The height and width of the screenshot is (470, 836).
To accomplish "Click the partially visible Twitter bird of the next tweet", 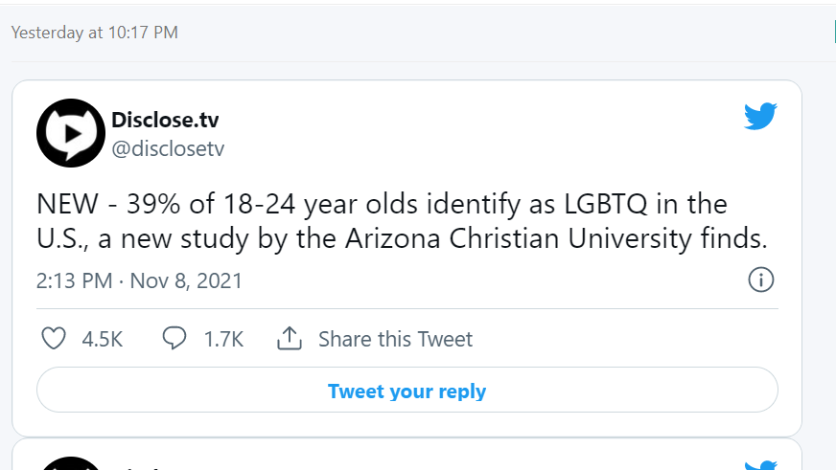I will pyautogui.click(x=760, y=465).
